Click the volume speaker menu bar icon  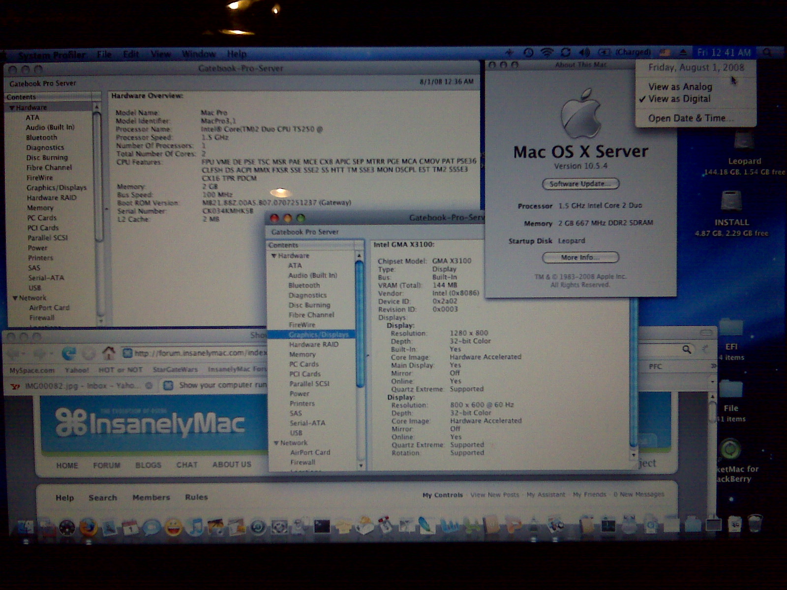tap(584, 53)
